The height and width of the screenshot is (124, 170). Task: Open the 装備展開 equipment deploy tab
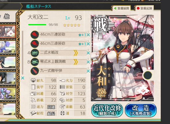coord(121,8)
